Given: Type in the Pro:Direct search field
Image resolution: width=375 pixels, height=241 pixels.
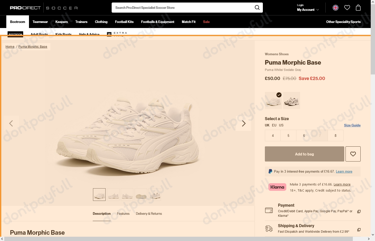Looking at the screenshot, I should (181, 8).
